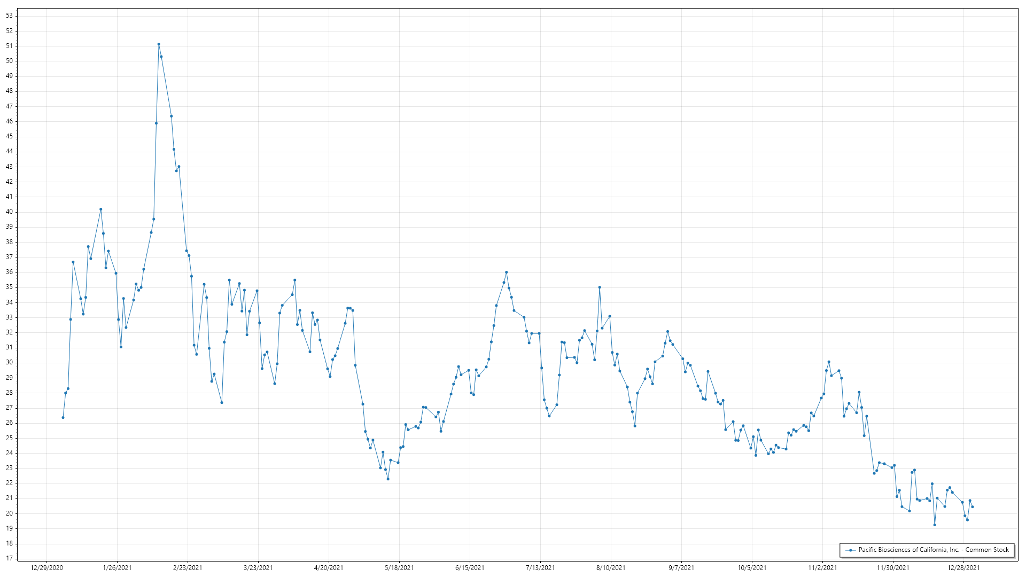Click the y-axis label 35

(x=9, y=287)
